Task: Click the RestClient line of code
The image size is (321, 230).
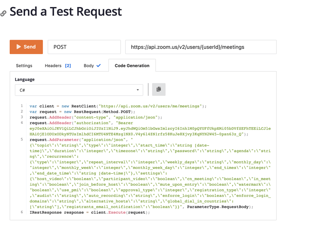Action: (x=118, y=106)
